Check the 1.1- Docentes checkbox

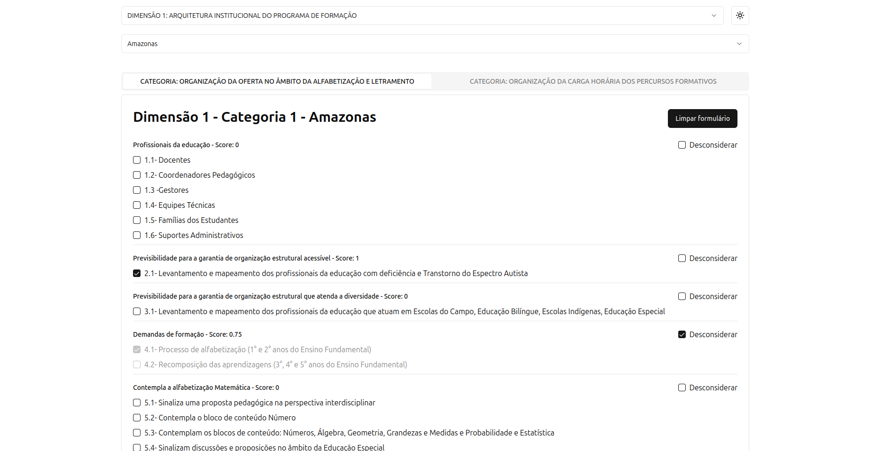(x=137, y=160)
